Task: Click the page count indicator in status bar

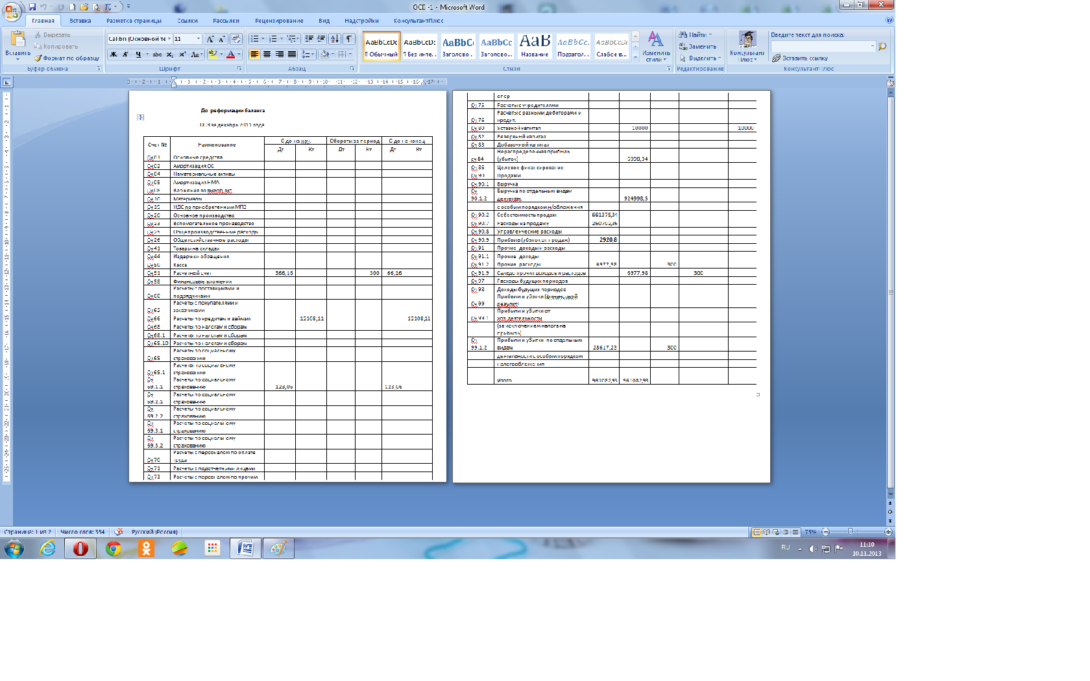Action: coord(27,532)
